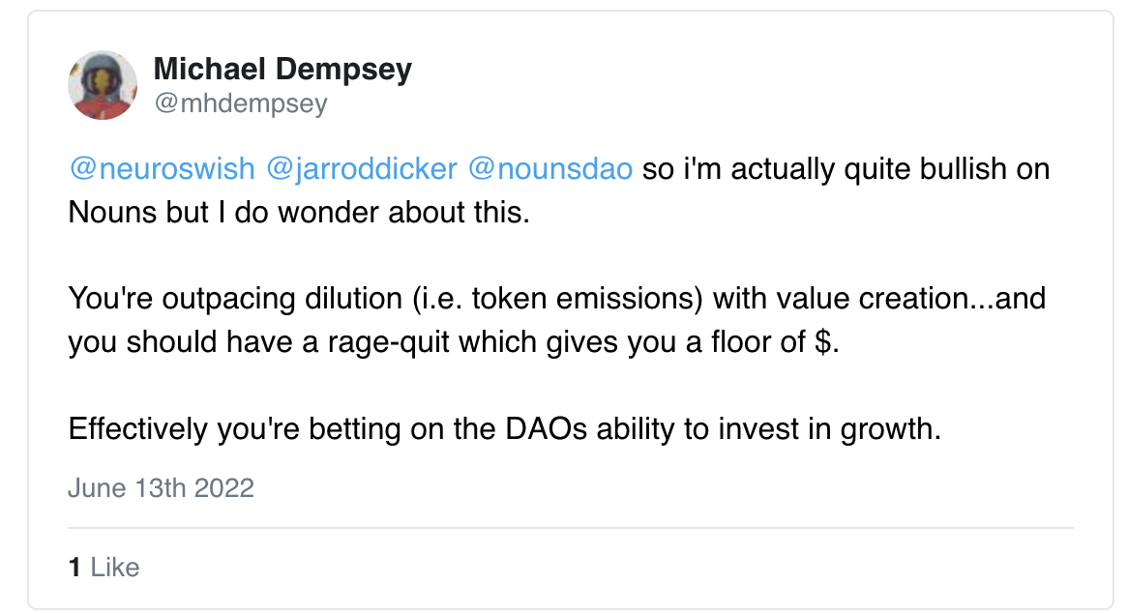Open Michael Dempsey's profile avatar
The height and width of the screenshot is (613, 1128).
tap(103, 85)
